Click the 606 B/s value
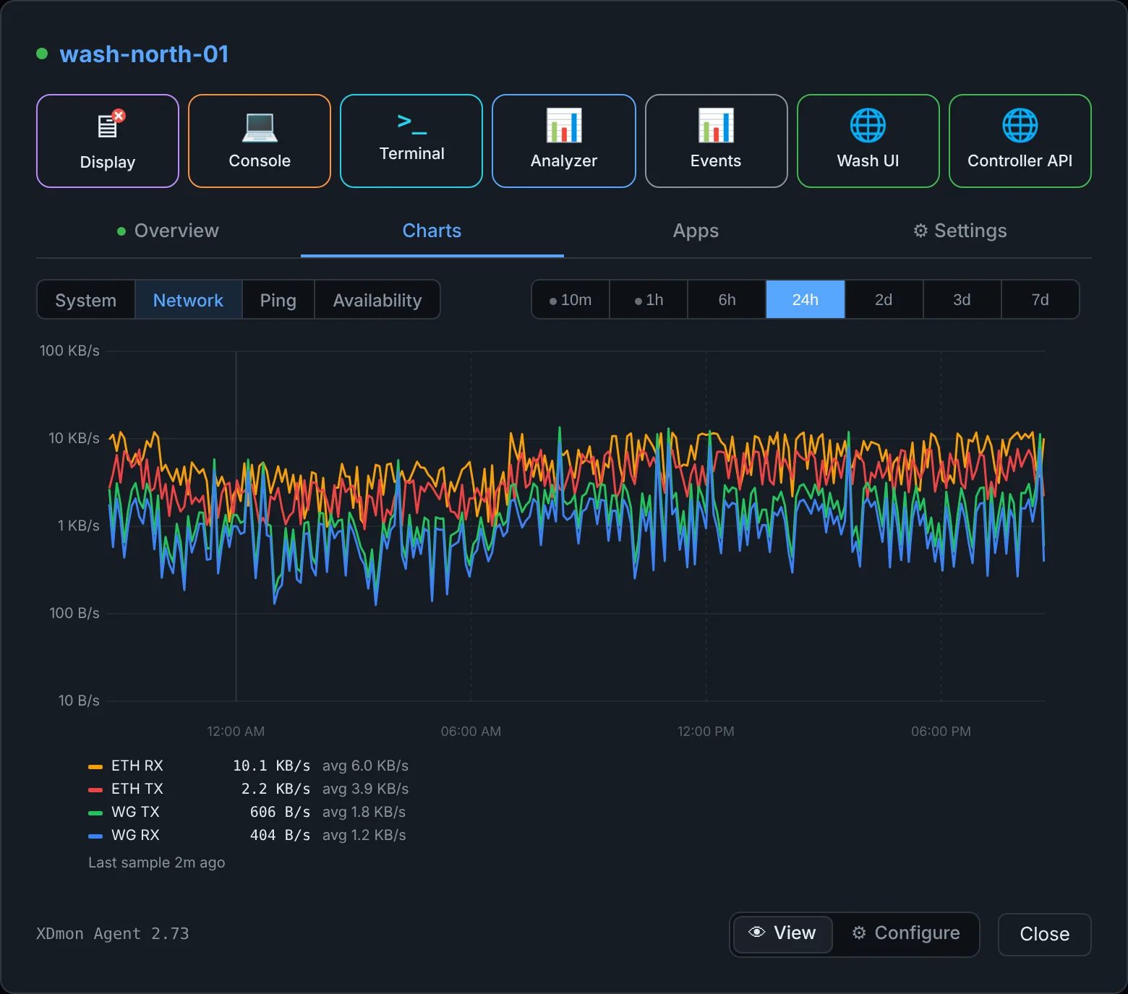This screenshot has height=994, width=1128. click(x=280, y=812)
